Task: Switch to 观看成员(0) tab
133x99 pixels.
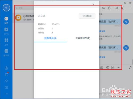Action: pos(50,38)
